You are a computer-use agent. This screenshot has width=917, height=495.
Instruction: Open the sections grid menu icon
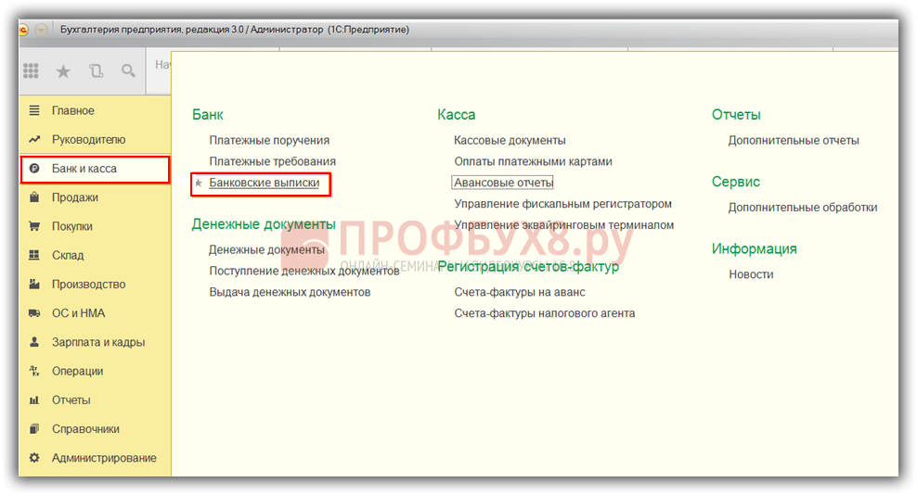pos(31,70)
